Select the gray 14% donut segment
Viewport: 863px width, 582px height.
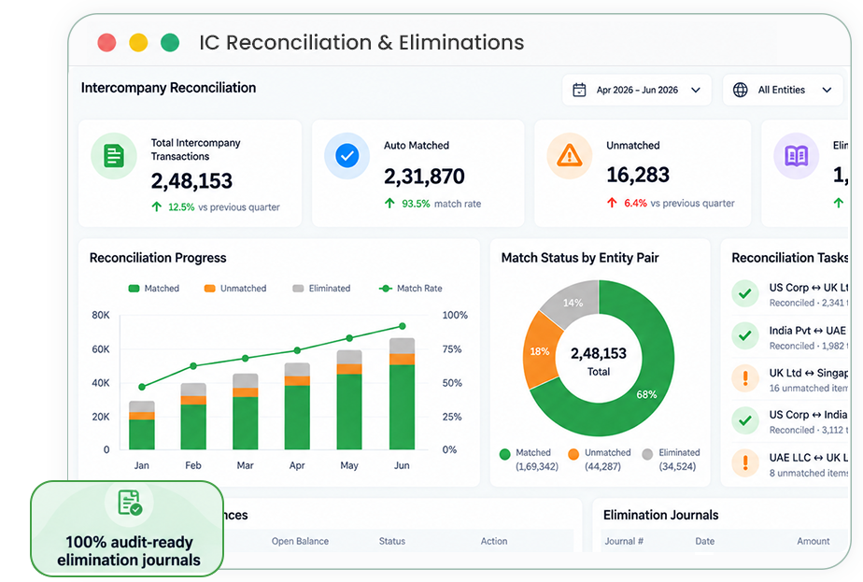click(573, 303)
